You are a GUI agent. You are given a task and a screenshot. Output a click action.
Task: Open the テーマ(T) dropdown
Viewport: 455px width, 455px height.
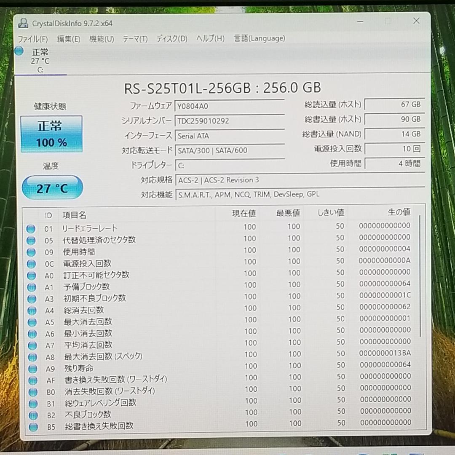(135, 39)
